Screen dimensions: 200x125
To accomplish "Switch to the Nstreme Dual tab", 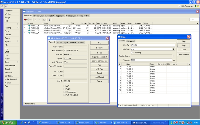I will (x=38, y=16).
